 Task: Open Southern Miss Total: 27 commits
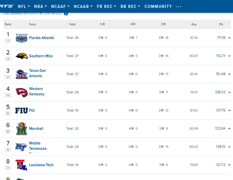[x=72, y=56]
